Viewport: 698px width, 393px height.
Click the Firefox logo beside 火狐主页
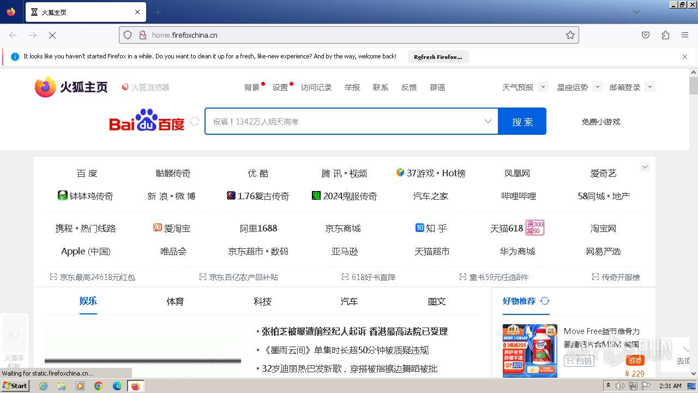point(45,87)
